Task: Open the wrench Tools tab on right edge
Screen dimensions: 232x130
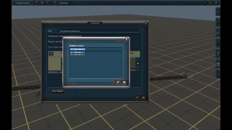Action: coord(218,53)
